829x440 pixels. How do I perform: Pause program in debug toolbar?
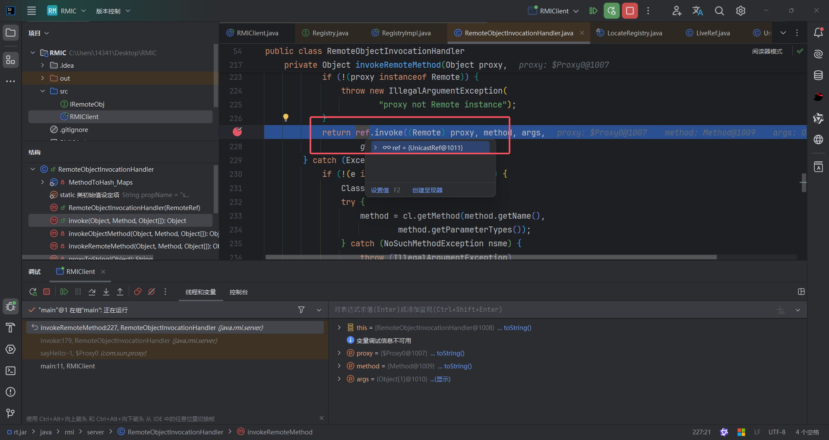[78, 292]
